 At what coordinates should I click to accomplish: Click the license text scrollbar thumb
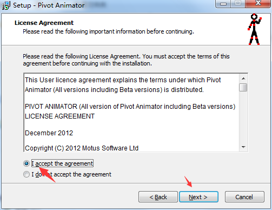tap(243, 88)
